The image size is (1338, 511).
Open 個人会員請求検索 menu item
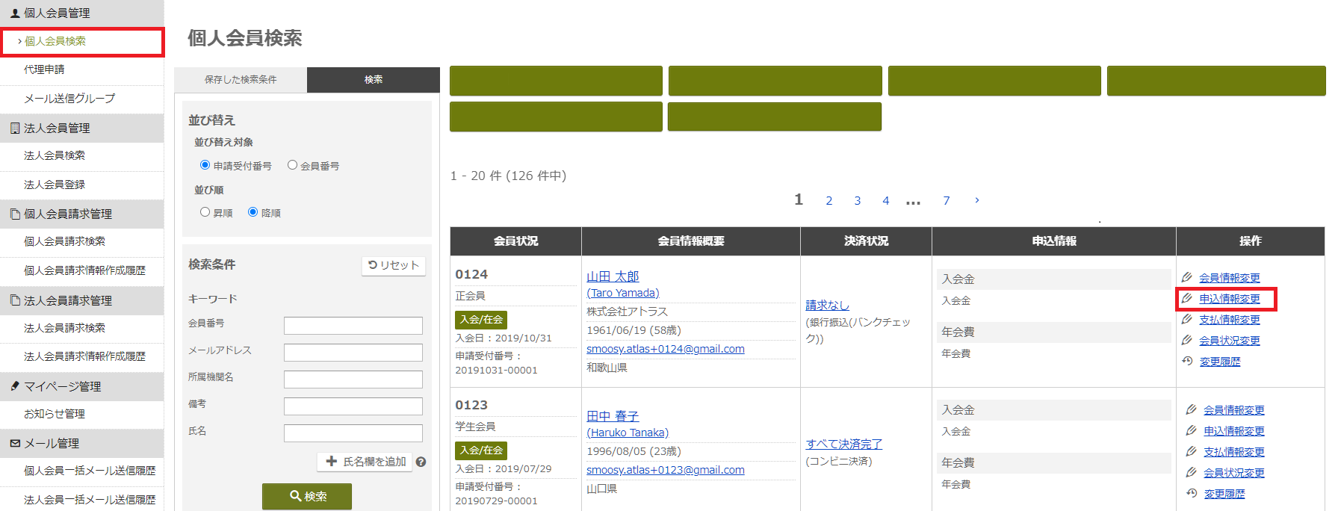(64, 241)
